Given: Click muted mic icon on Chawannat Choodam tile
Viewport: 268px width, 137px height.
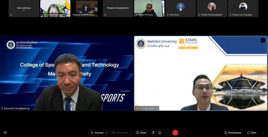Looking at the screenshot, I should pos(230,15).
